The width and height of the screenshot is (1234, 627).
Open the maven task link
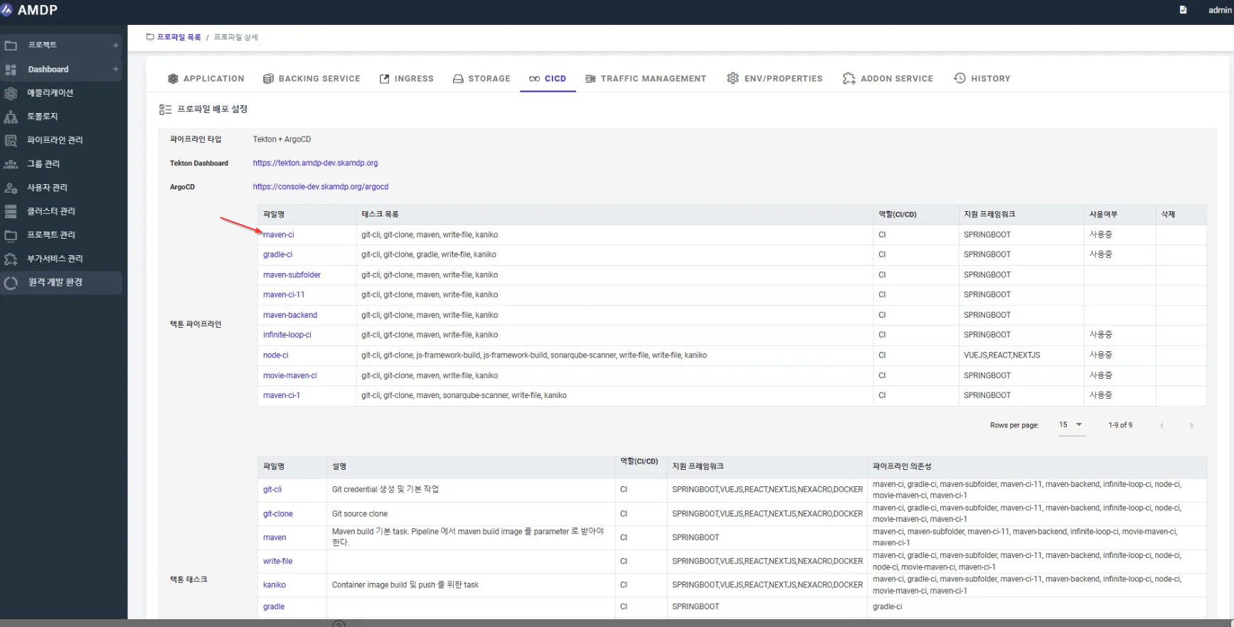pos(275,537)
